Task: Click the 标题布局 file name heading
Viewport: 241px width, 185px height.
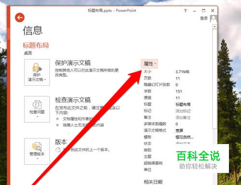Action: 36,45
